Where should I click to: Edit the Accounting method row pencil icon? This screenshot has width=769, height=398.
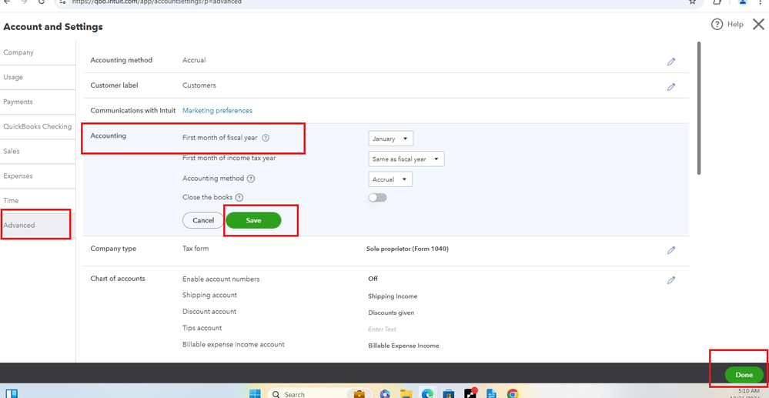pyautogui.click(x=671, y=62)
